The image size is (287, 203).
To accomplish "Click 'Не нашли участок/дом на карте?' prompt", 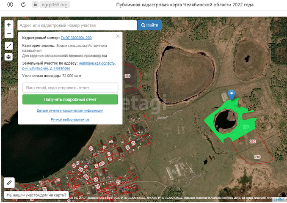I will 35,195.
